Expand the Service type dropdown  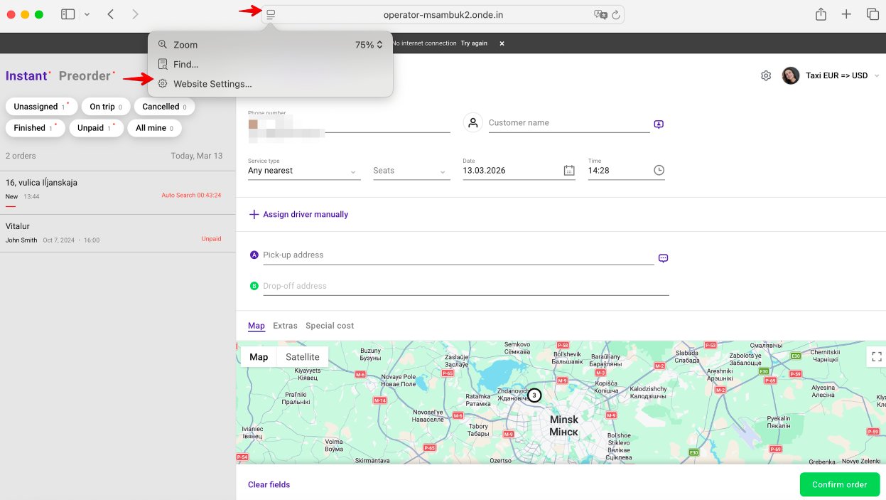pos(303,171)
